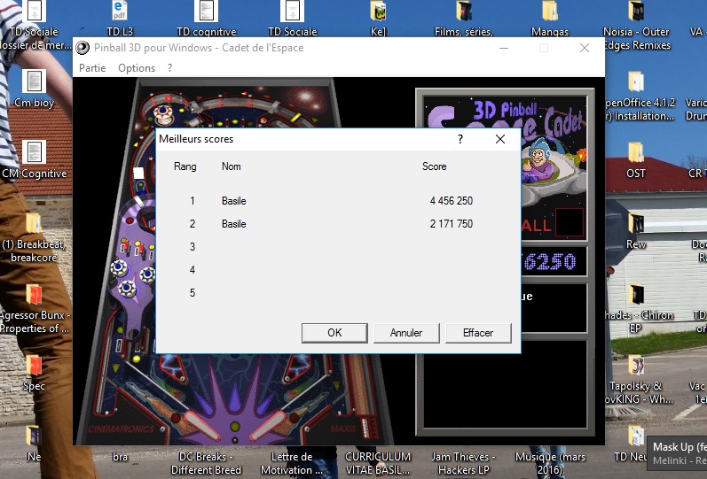This screenshot has height=479, width=707.
Task: Open the Options menu
Action: coord(137,68)
